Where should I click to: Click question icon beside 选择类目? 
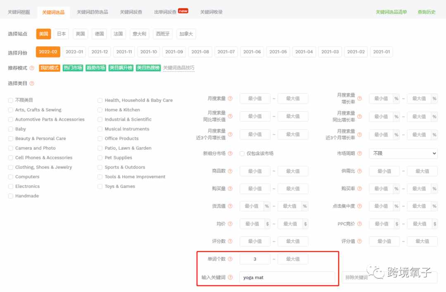pyautogui.click(x=32, y=83)
